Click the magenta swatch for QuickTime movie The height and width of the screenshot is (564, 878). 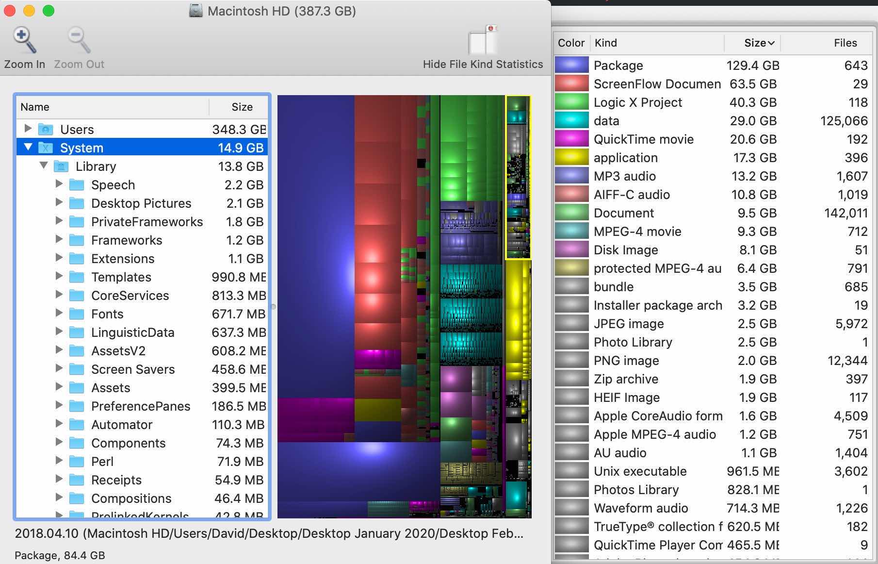(x=571, y=139)
